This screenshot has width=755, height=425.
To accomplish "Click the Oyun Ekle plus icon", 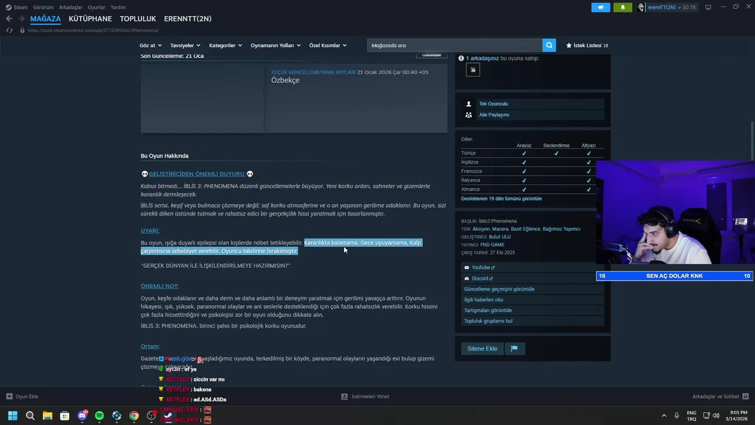I will pos(9,397).
